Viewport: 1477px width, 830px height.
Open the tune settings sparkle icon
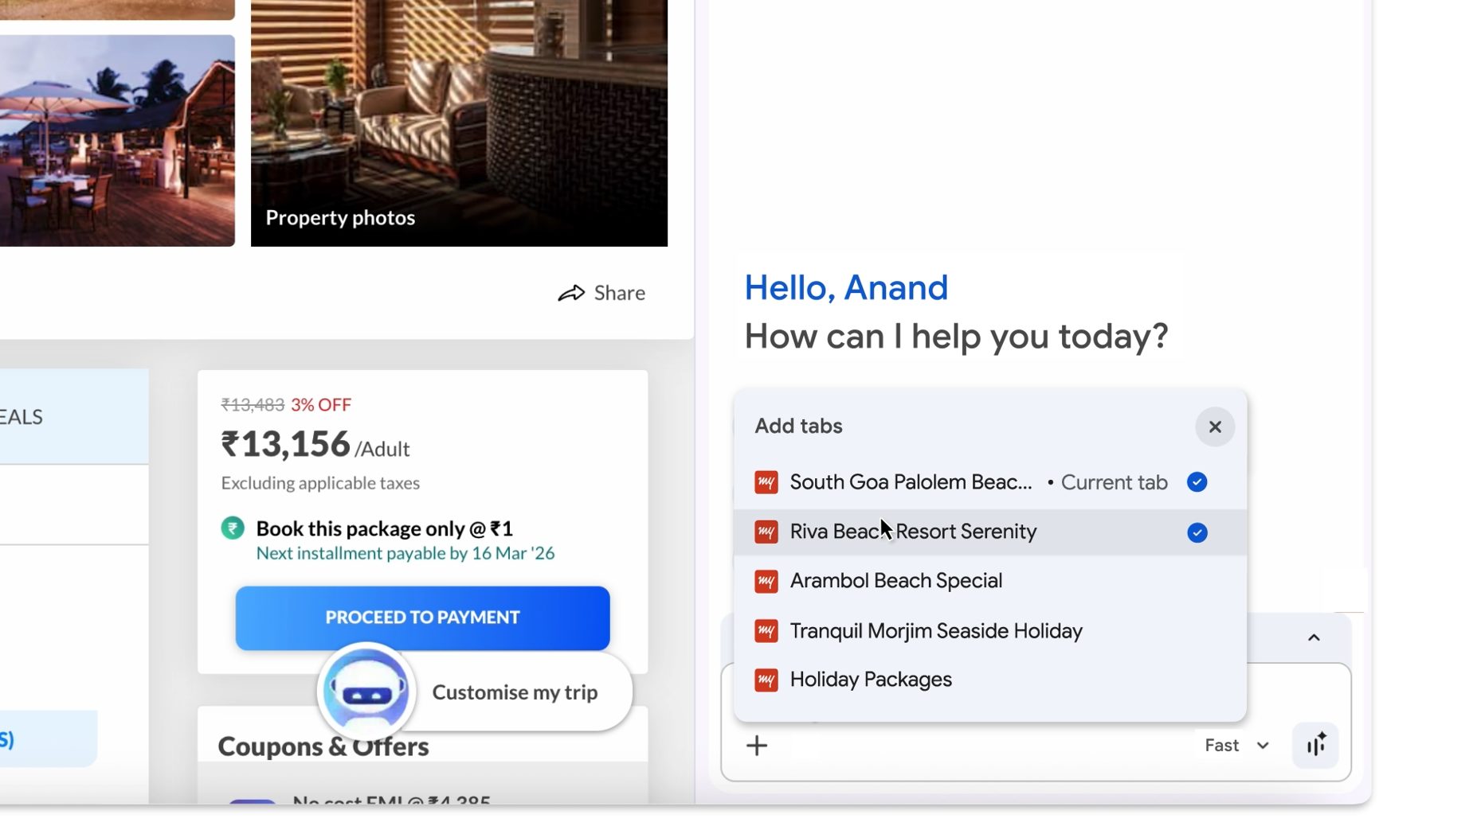coord(1315,745)
